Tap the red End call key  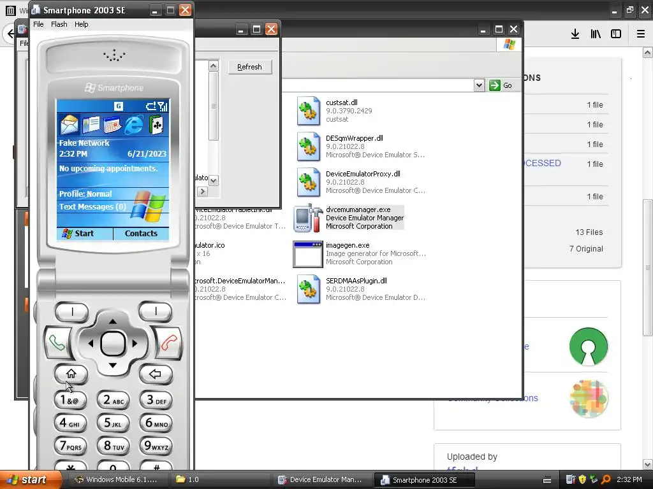tap(168, 343)
